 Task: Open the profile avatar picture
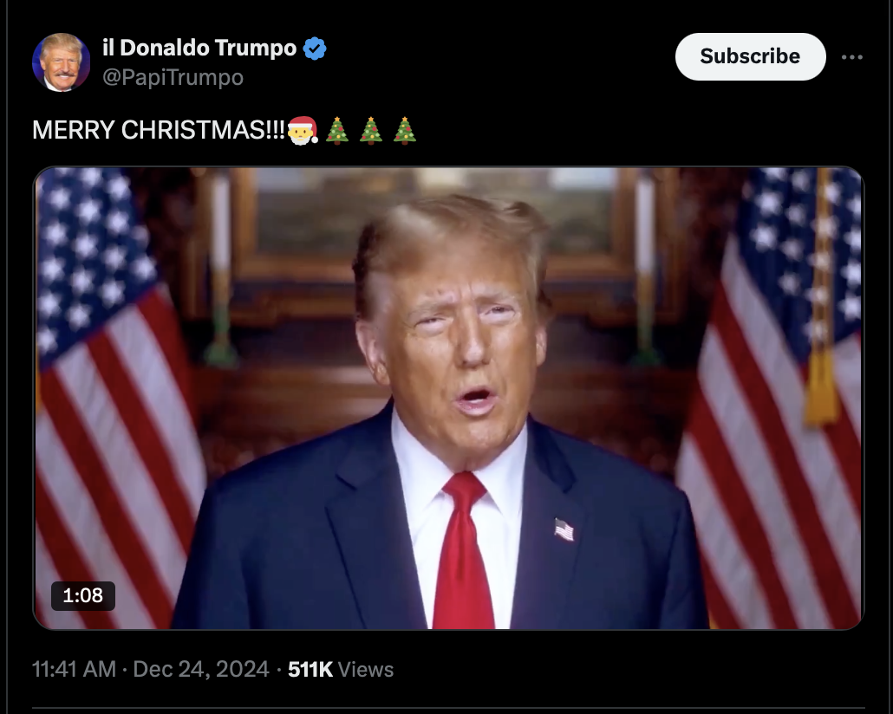coord(61,62)
